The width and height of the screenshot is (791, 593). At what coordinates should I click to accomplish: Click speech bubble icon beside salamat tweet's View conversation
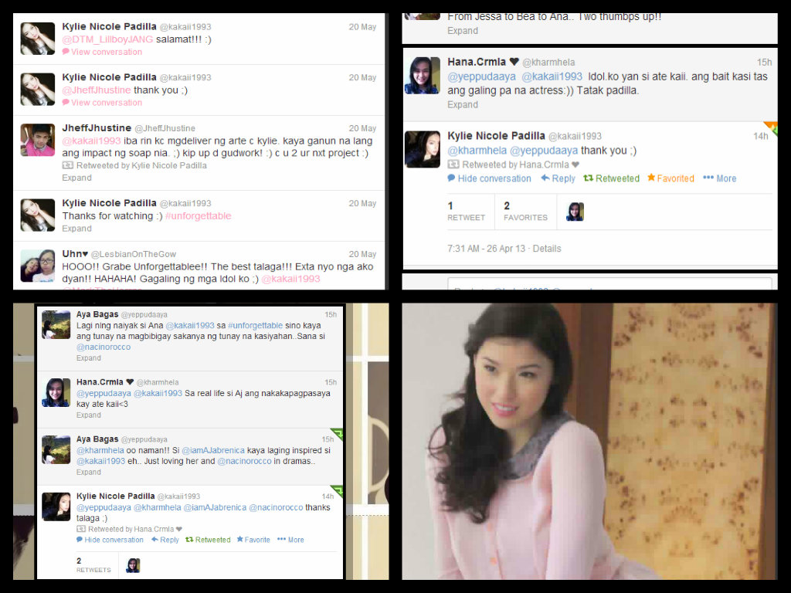pos(66,52)
